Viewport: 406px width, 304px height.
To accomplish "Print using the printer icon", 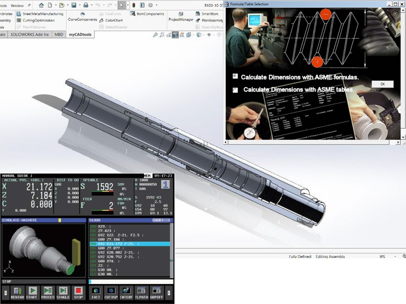I will point(85,5).
